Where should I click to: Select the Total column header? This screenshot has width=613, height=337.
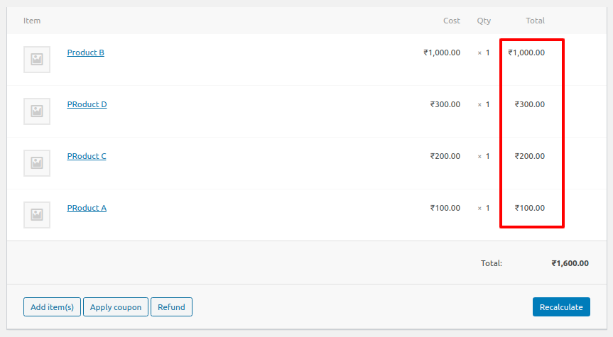click(535, 21)
